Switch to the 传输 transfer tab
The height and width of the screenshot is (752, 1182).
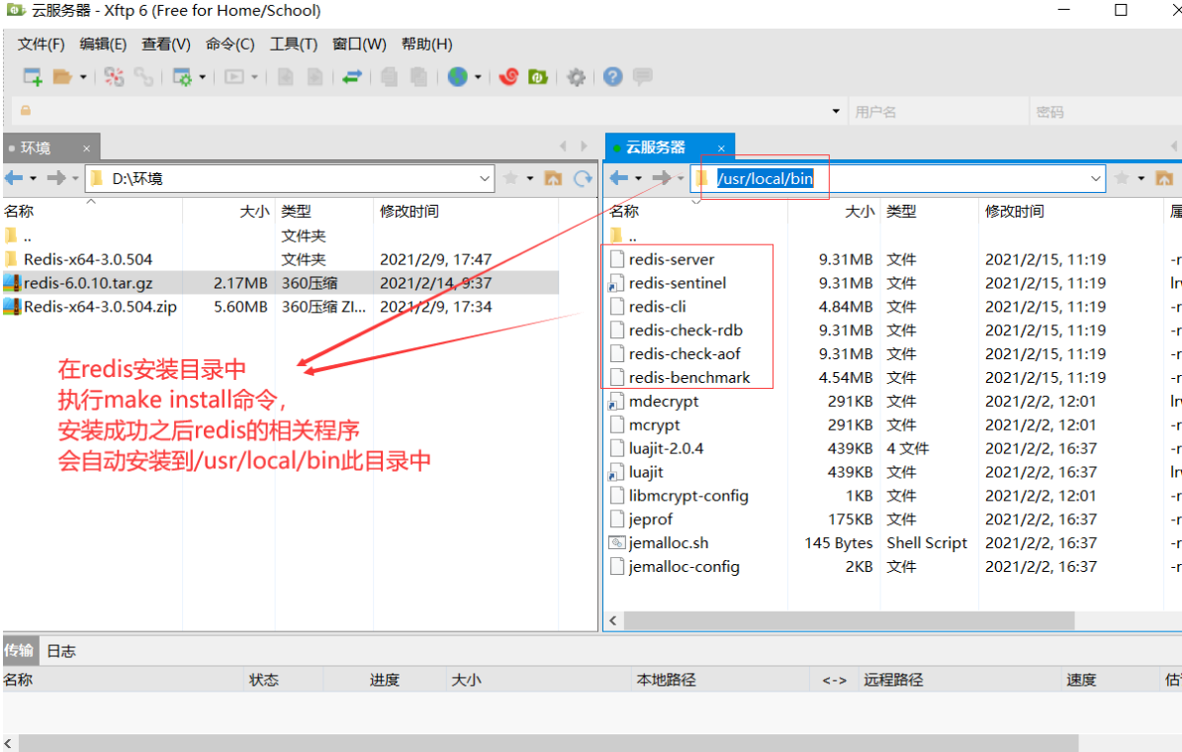point(19,650)
